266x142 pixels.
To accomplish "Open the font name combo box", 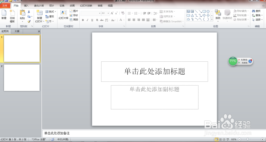I will 91,13.
